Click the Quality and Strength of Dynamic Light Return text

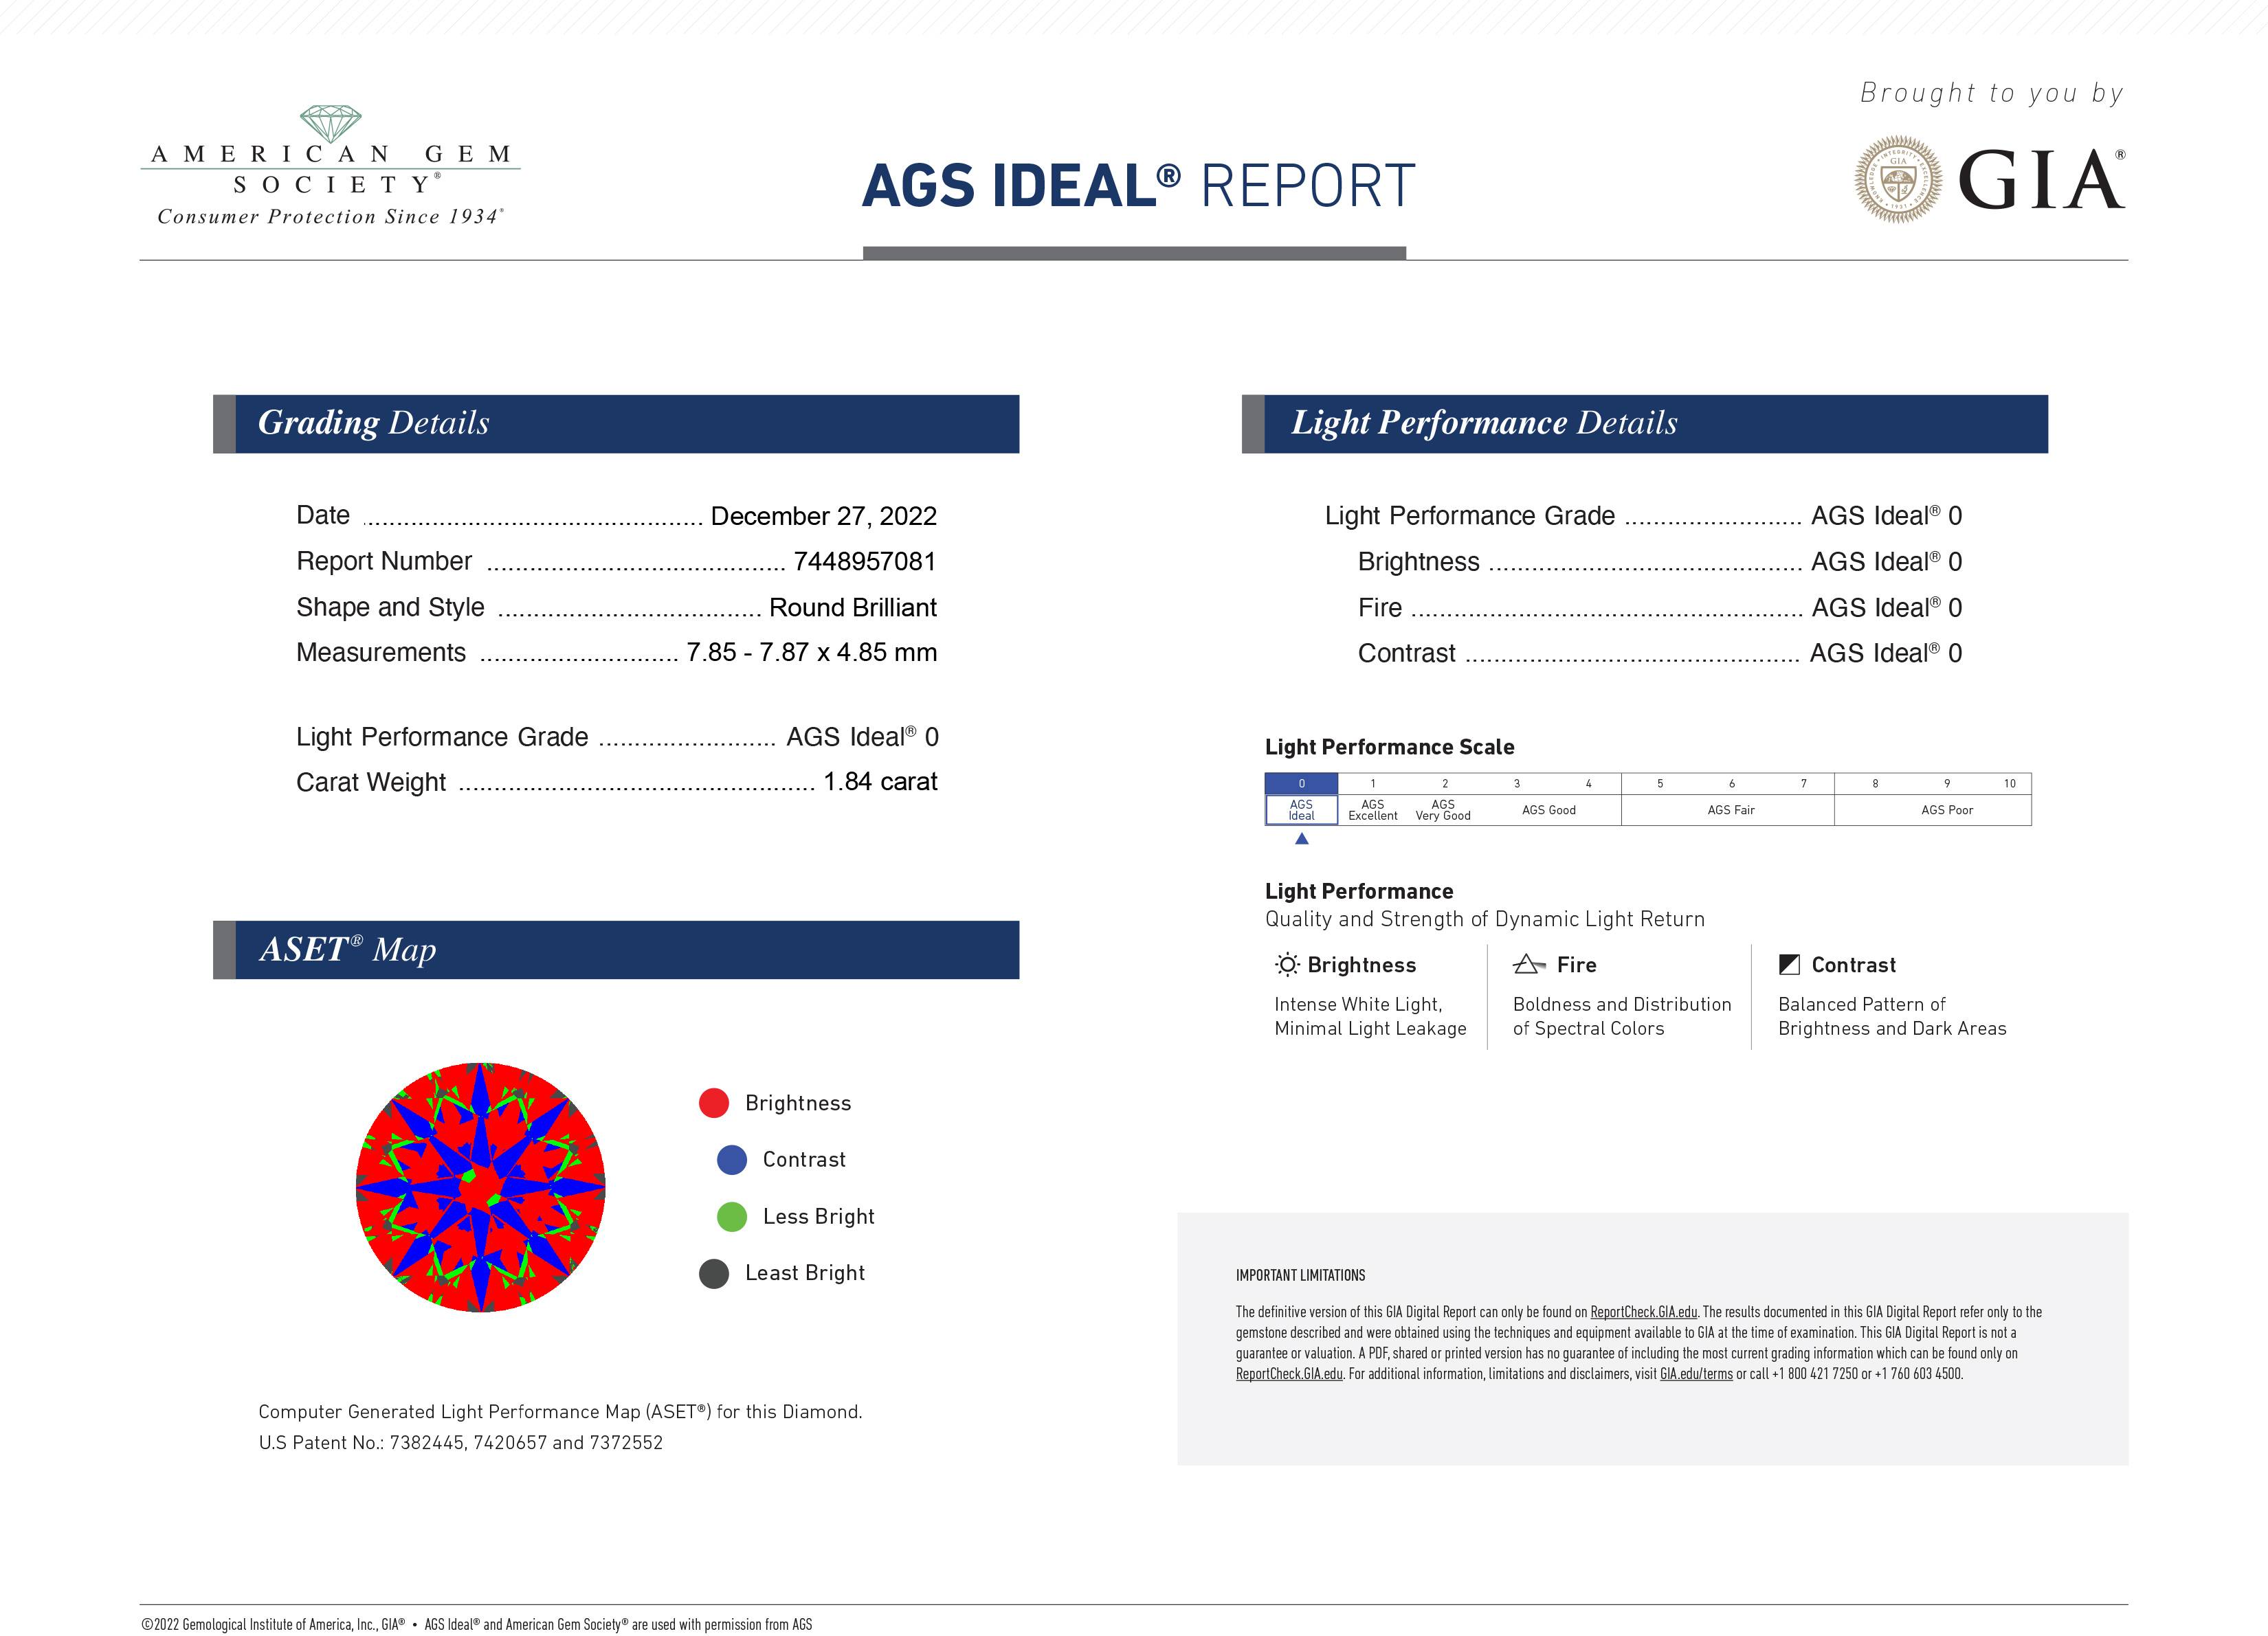[x=1485, y=919]
